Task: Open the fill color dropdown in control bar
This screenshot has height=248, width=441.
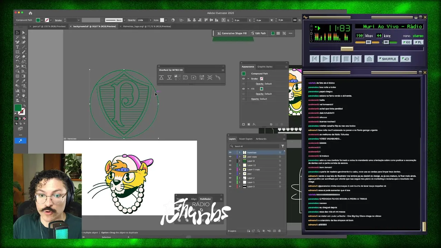Action: tap(42, 20)
